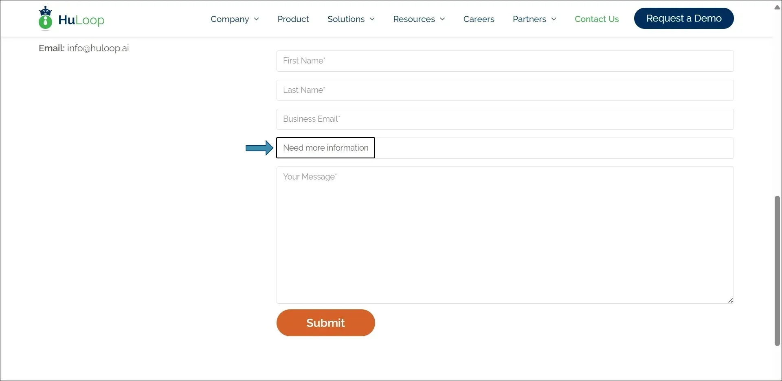Submit the contact form
782x381 pixels.
click(x=325, y=323)
